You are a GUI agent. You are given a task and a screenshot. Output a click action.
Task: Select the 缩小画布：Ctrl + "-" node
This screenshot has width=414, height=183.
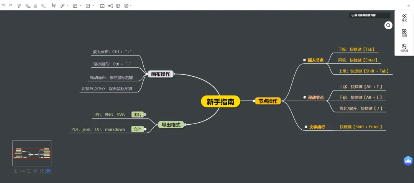click(x=112, y=64)
